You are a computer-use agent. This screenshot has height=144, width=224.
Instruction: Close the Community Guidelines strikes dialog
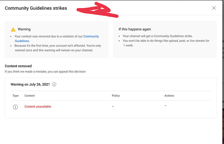[214, 8]
